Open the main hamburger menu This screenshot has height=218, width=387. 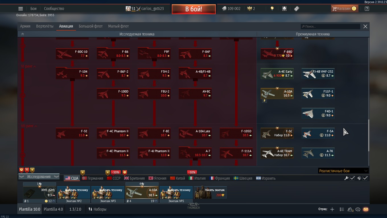pyautogui.click(x=20, y=9)
